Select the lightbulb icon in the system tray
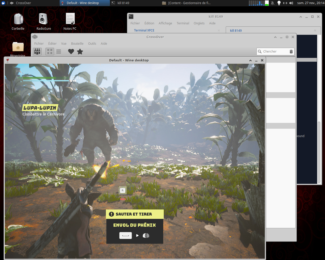Viewport: 325px width, 260px height. [279, 3]
